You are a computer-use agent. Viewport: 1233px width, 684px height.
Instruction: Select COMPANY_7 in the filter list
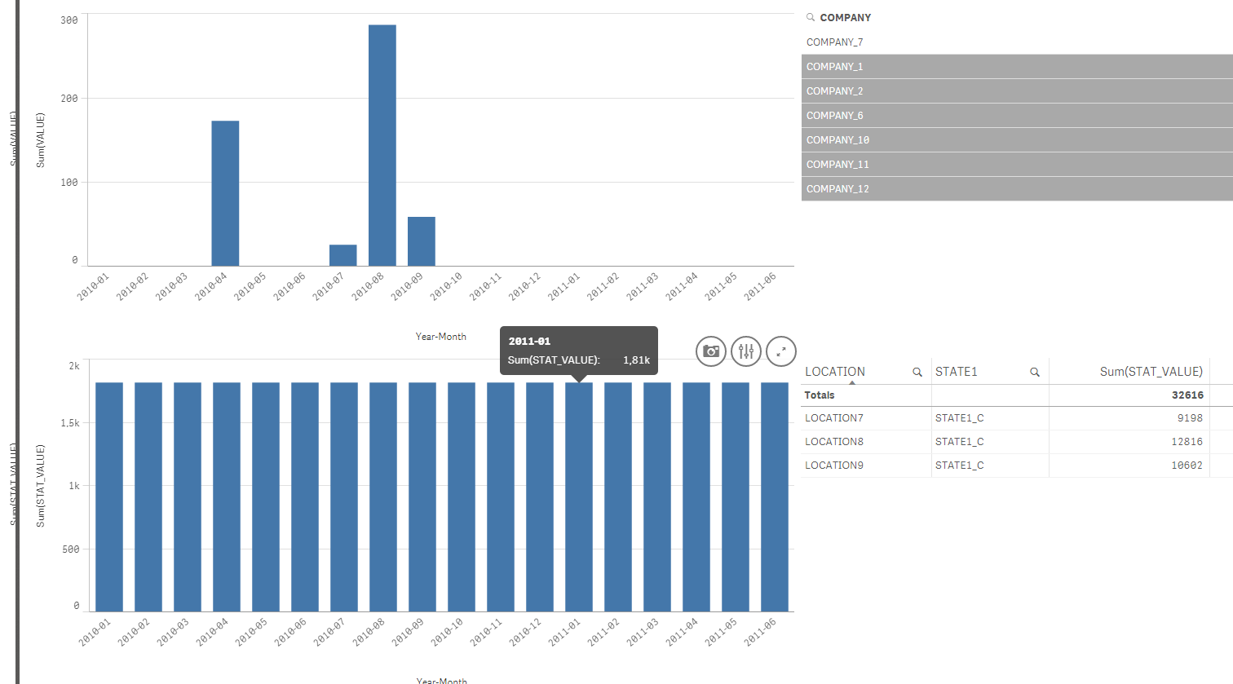1017,42
